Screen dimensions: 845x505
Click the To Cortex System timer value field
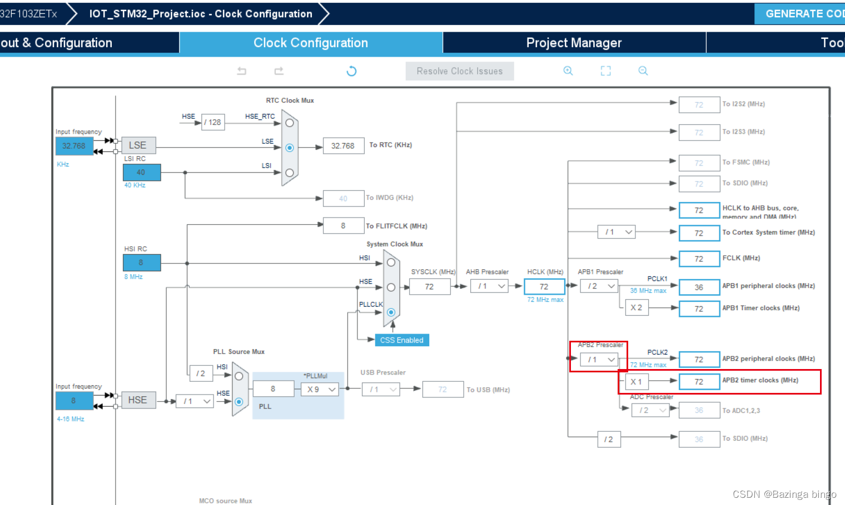[699, 233]
